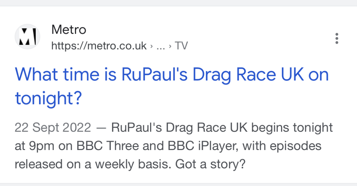Click the article snippet description

click(x=174, y=145)
